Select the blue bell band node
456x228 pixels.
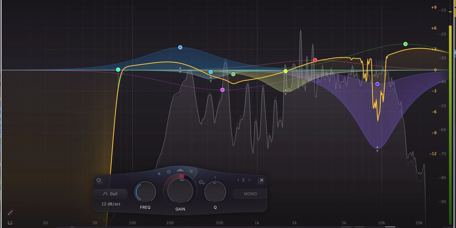coord(180,47)
